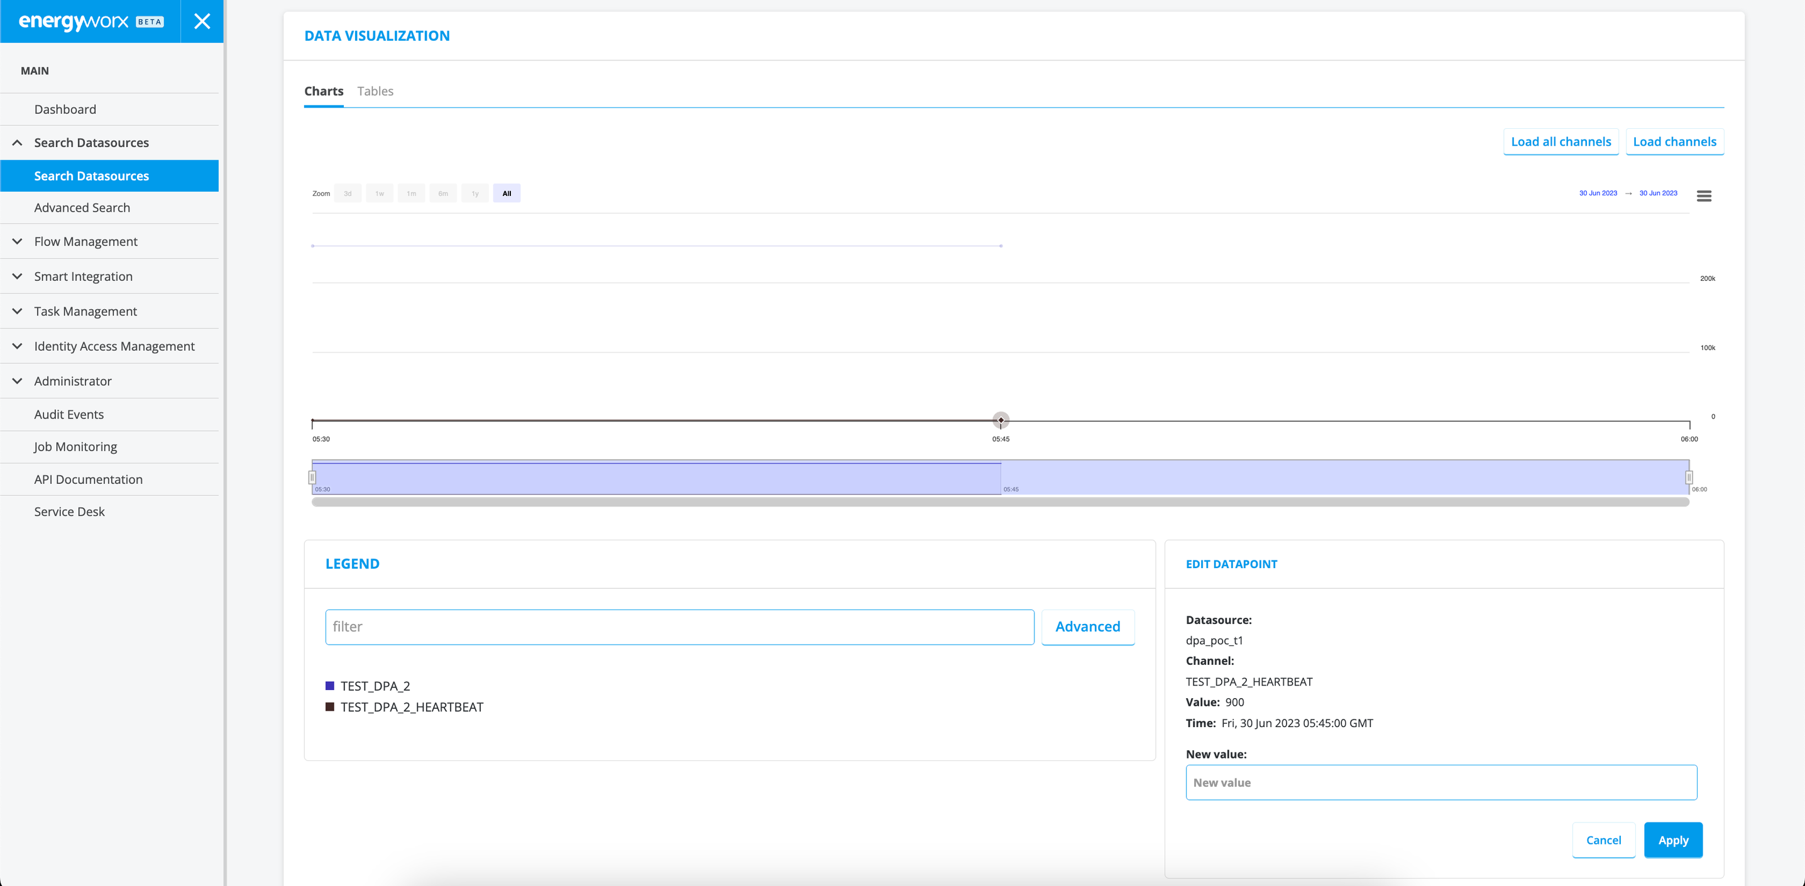
Task: Open Advanced Search in the sidebar
Action: pos(82,208)
